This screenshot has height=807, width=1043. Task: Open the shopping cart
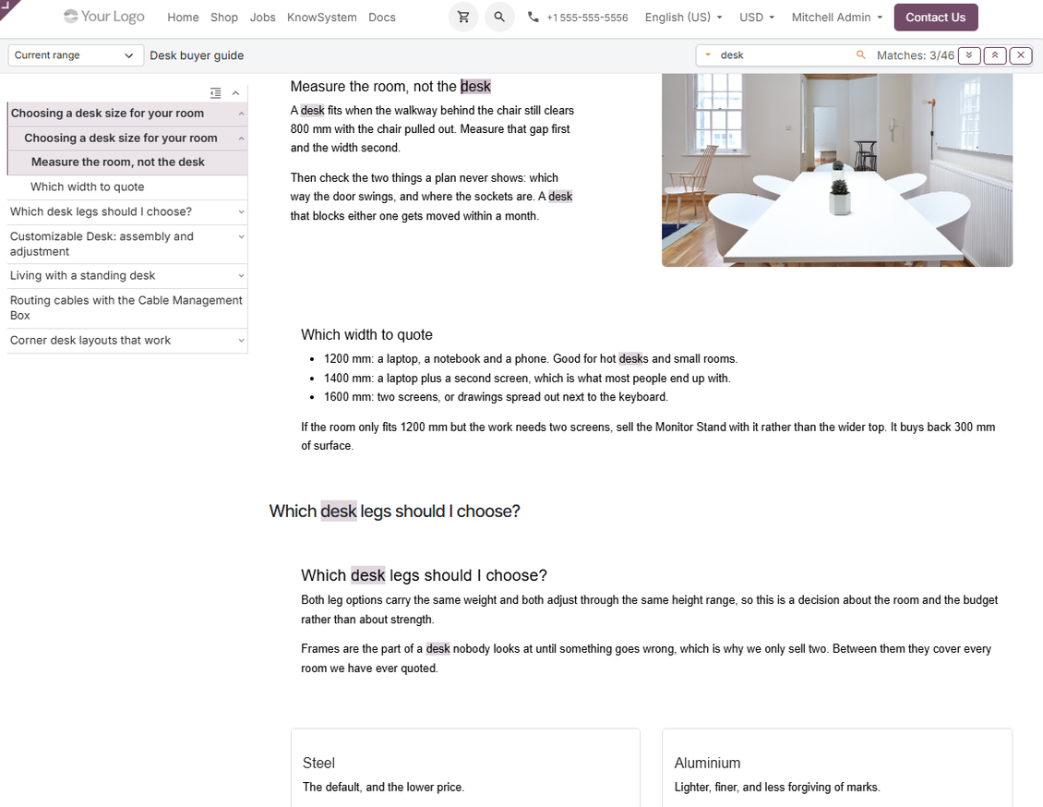[x=463, y=18]
